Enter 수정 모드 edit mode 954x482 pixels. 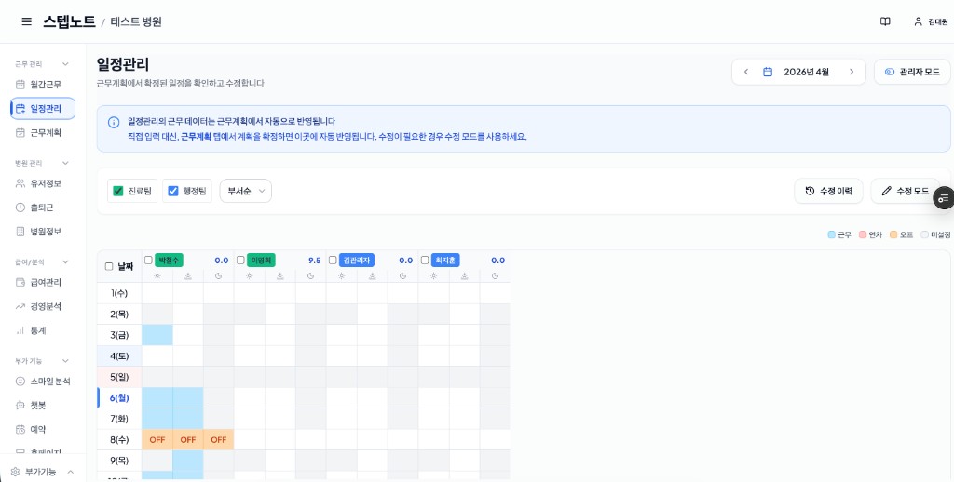[x=906, y=191]
